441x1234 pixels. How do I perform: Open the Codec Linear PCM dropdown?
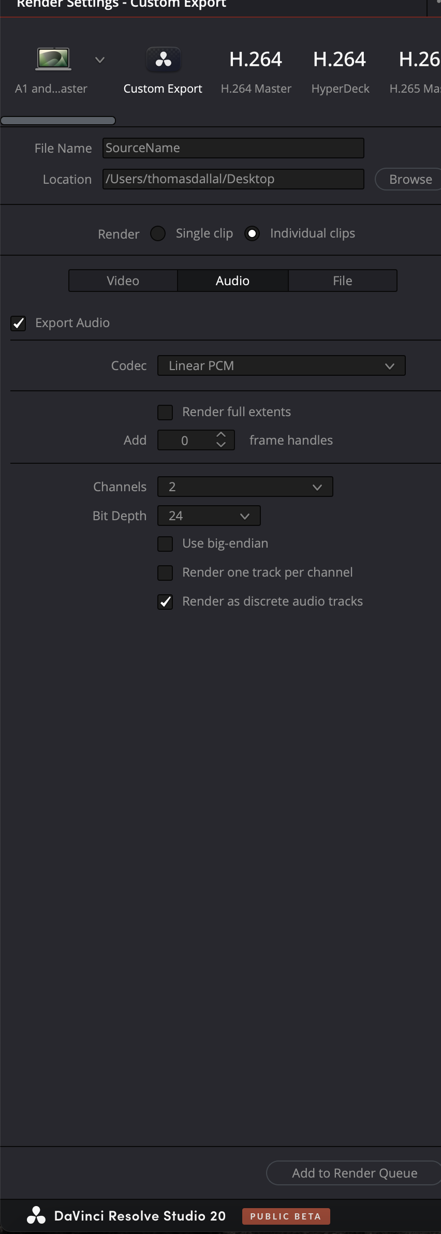tap(281, 365)
